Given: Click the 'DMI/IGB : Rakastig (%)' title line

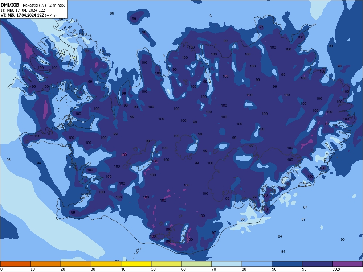Looking at the screenshot, I should (33, 5).
